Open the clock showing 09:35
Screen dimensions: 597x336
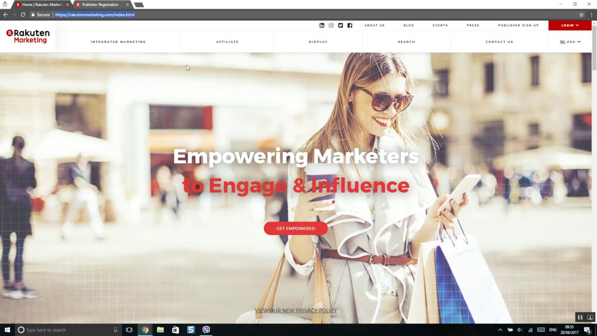coord(569,330)
